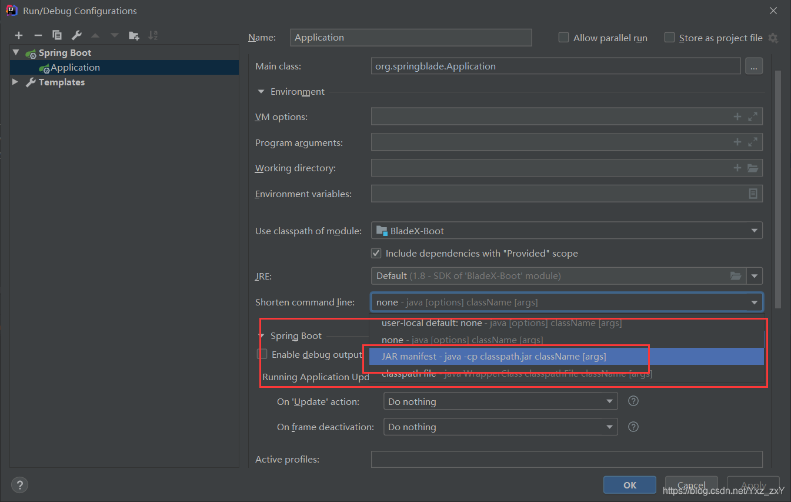This screenshot has height=502, width=791.
Task: Enable debug output checkbox
Action: coord(262,354)
